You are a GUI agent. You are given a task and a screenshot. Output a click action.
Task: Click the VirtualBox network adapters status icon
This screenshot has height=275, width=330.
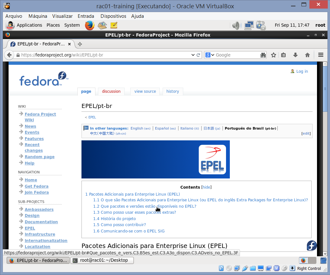point(237,268)
